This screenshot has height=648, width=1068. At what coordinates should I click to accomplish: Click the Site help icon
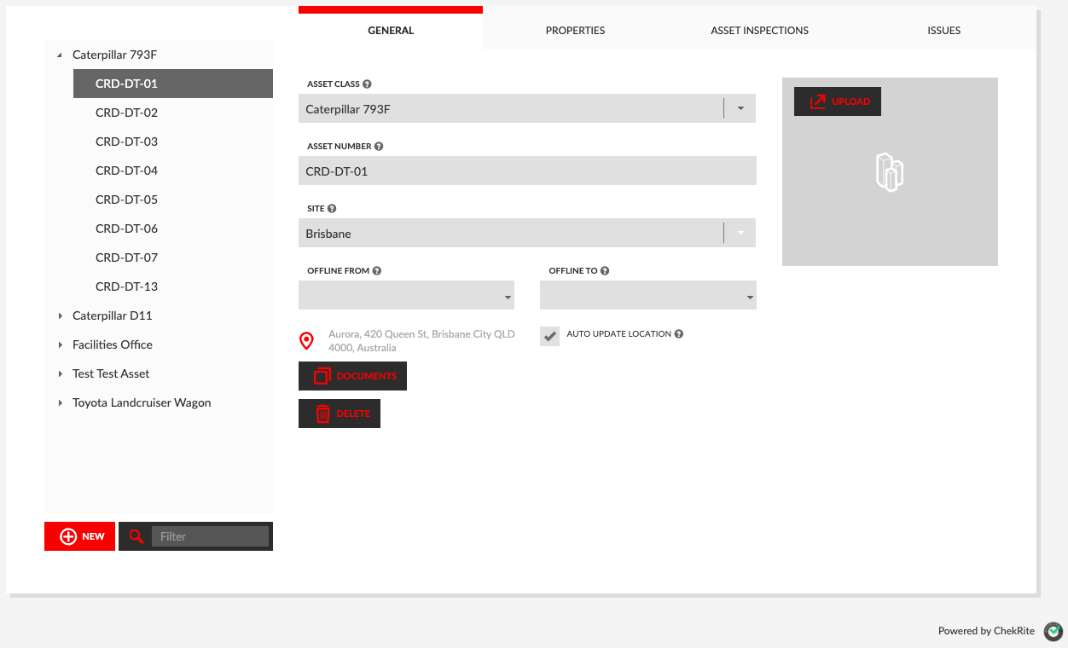tap(332, 209)
